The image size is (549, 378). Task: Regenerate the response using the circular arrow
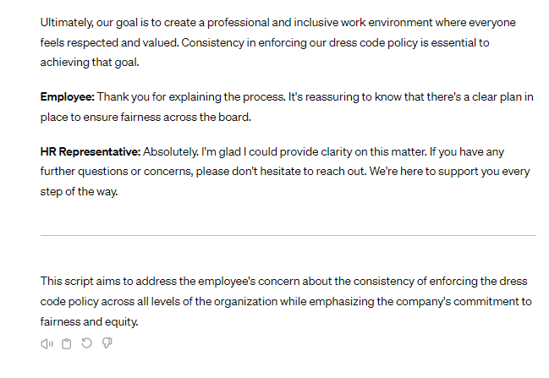tap(86, 343)
